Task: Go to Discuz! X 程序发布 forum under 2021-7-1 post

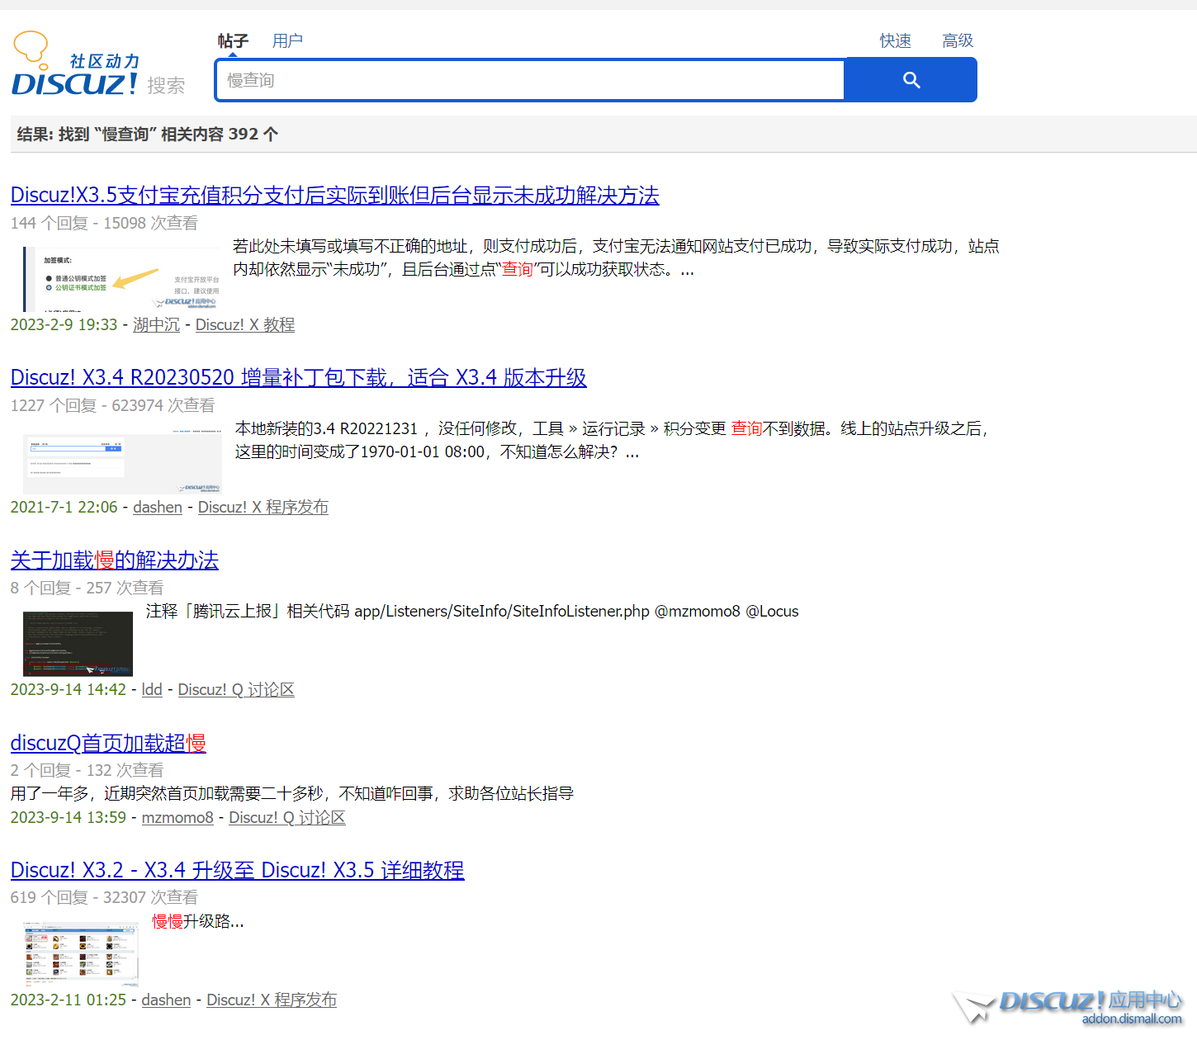Action: [263, 507]
